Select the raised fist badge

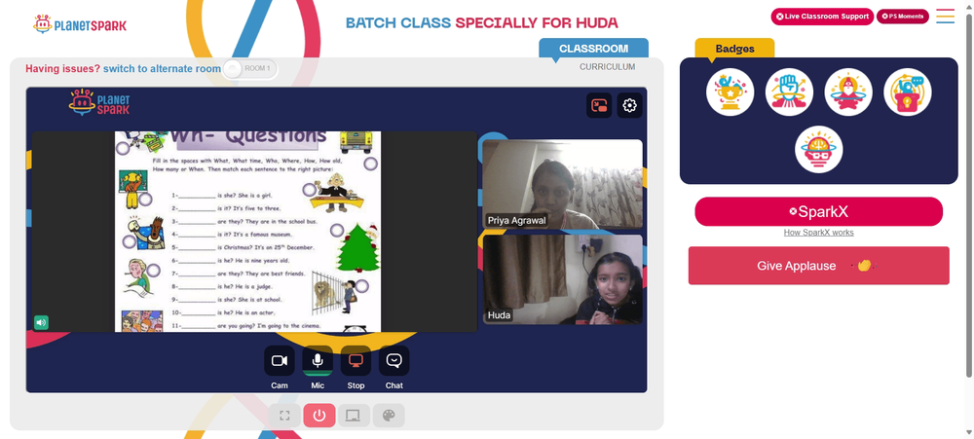pos(789,91)
